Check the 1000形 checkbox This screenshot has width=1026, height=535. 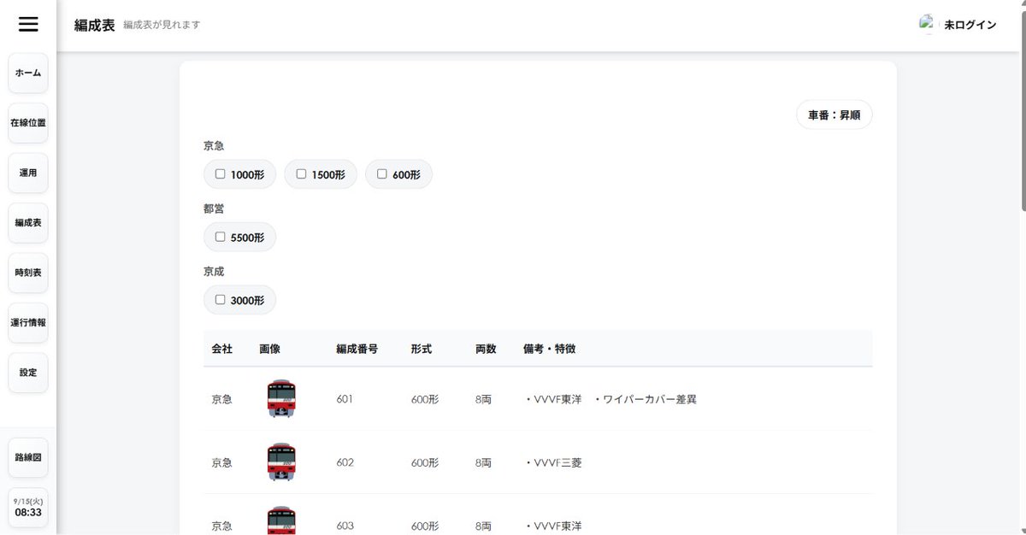pos(220,173)
